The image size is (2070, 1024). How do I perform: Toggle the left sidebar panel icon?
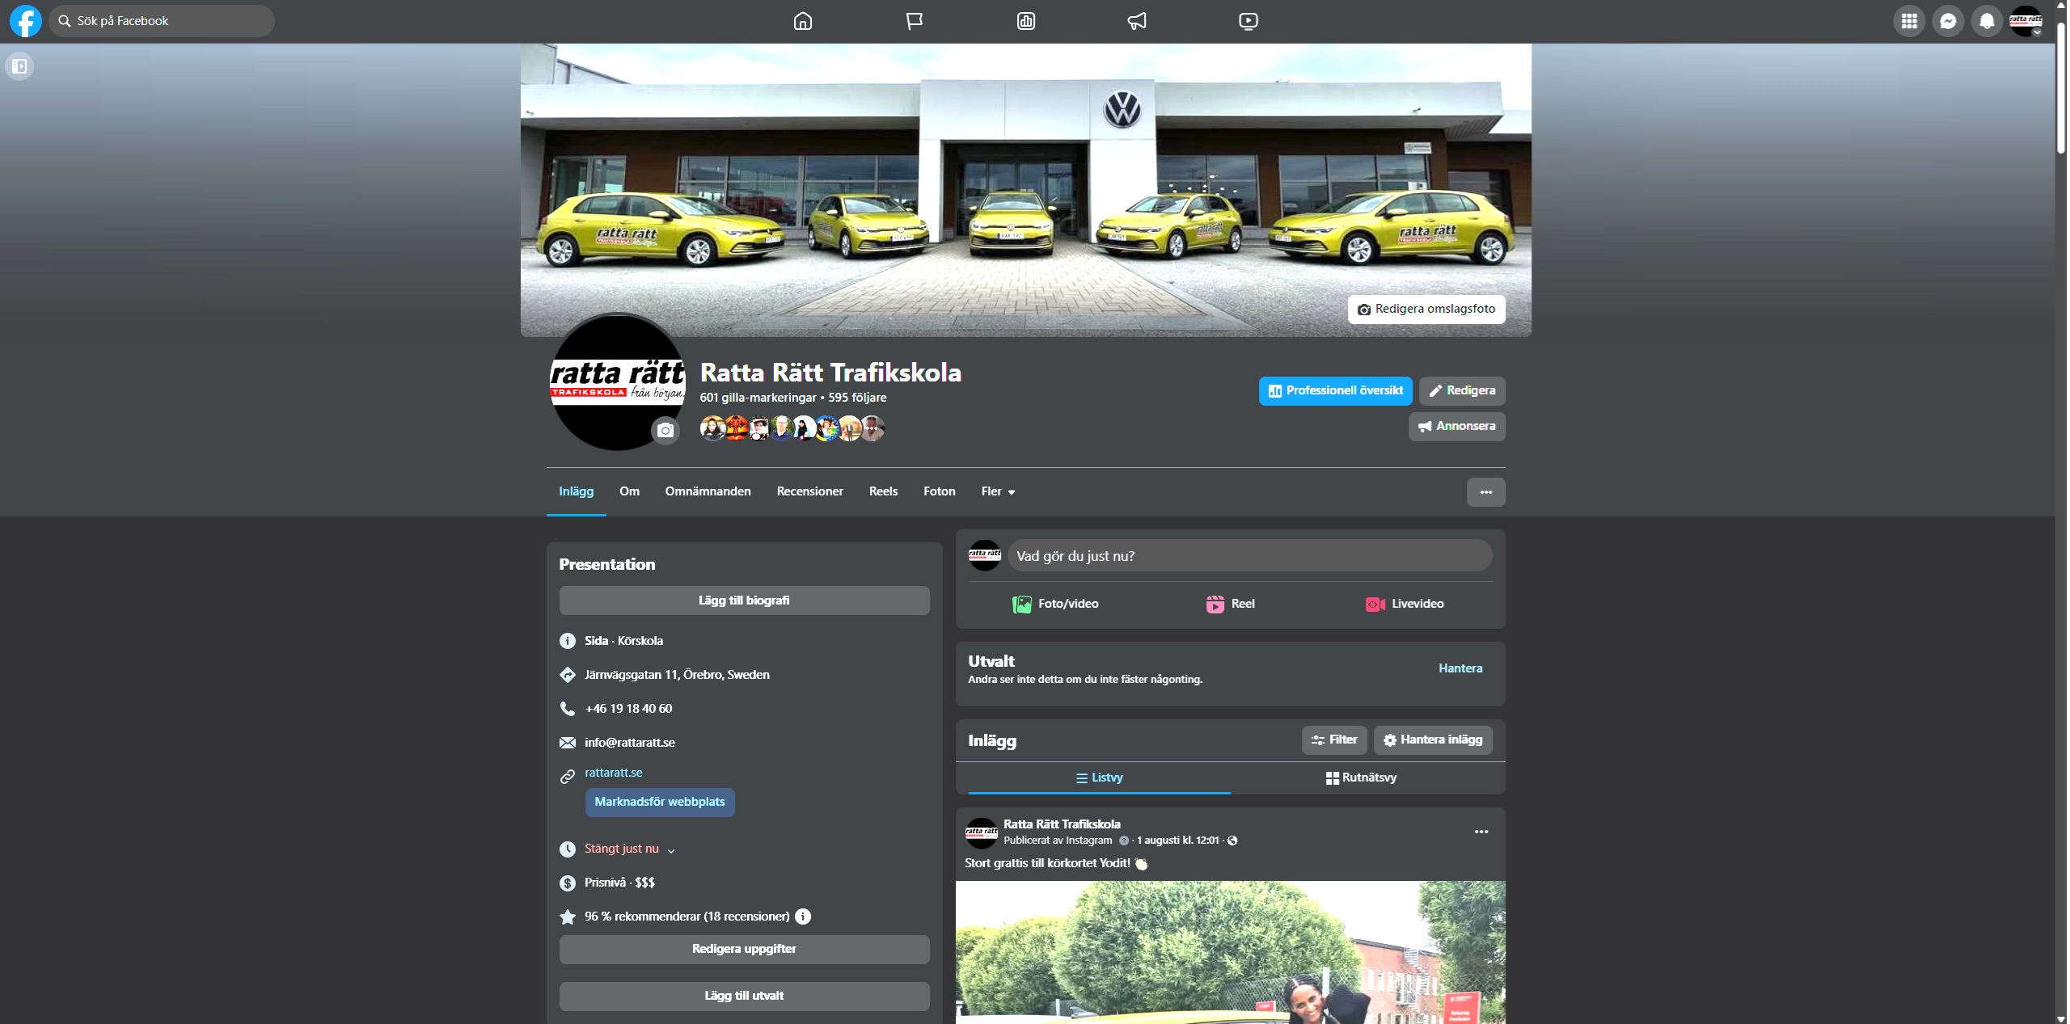[x=19, y=66]
